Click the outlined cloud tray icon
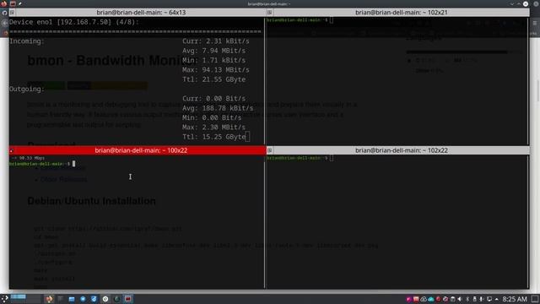 424,299
